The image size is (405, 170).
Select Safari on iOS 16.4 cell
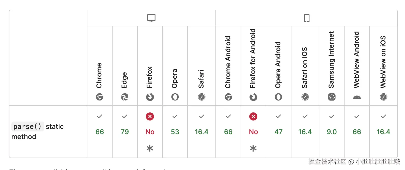[x=305, y=132]
